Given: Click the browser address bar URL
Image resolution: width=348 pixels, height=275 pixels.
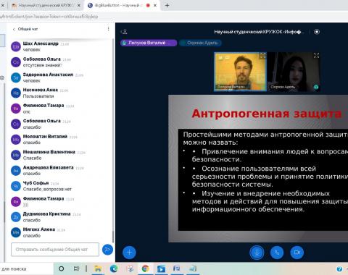Looking at the screenshot, I should tap(49, 17).
